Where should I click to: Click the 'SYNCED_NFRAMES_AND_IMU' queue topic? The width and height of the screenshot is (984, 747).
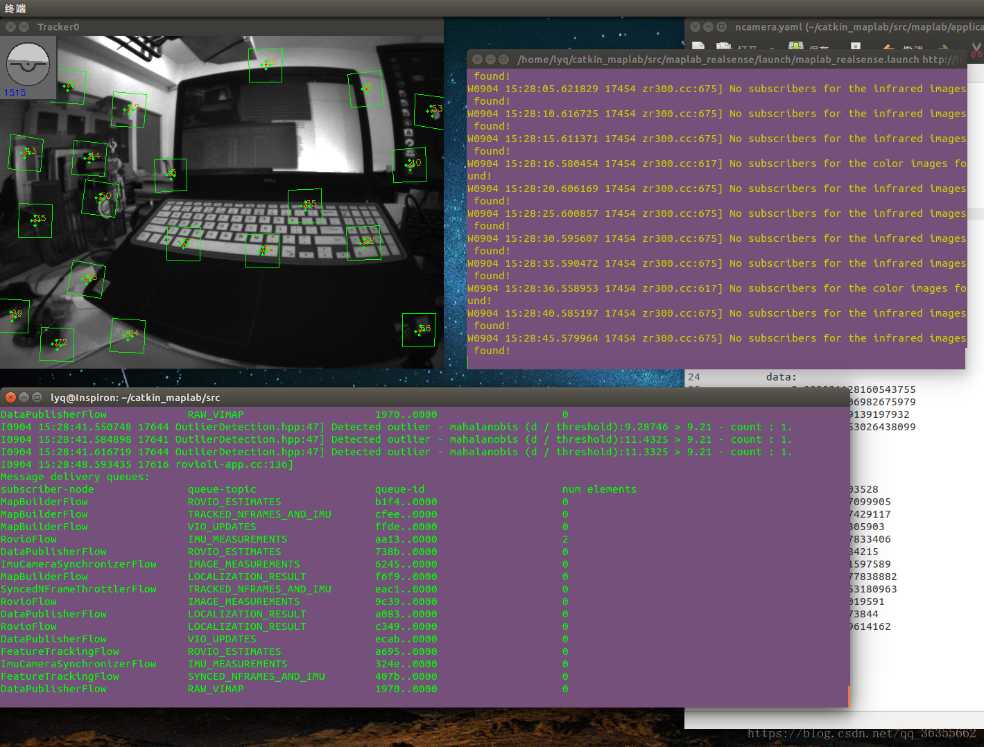pos(257,676)
